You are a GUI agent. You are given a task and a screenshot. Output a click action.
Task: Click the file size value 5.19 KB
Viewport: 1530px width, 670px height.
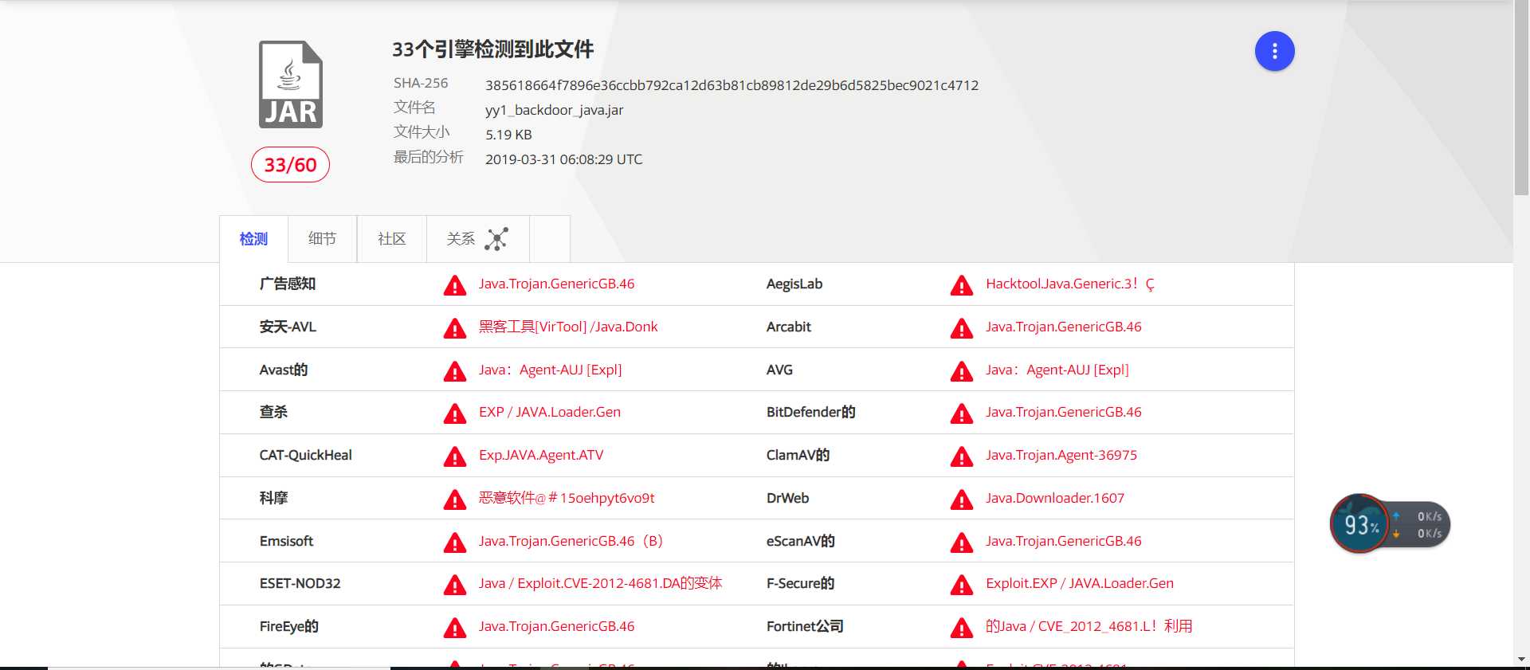(508, 135)
